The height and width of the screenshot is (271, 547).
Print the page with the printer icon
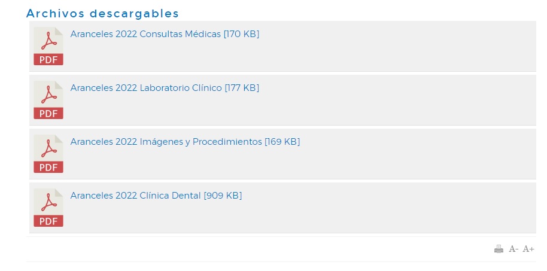(499, 249)
